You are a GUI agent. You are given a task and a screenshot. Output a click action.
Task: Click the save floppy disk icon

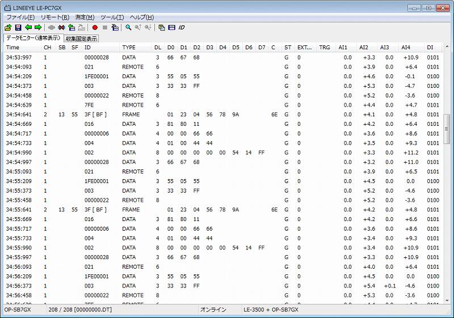18,27
